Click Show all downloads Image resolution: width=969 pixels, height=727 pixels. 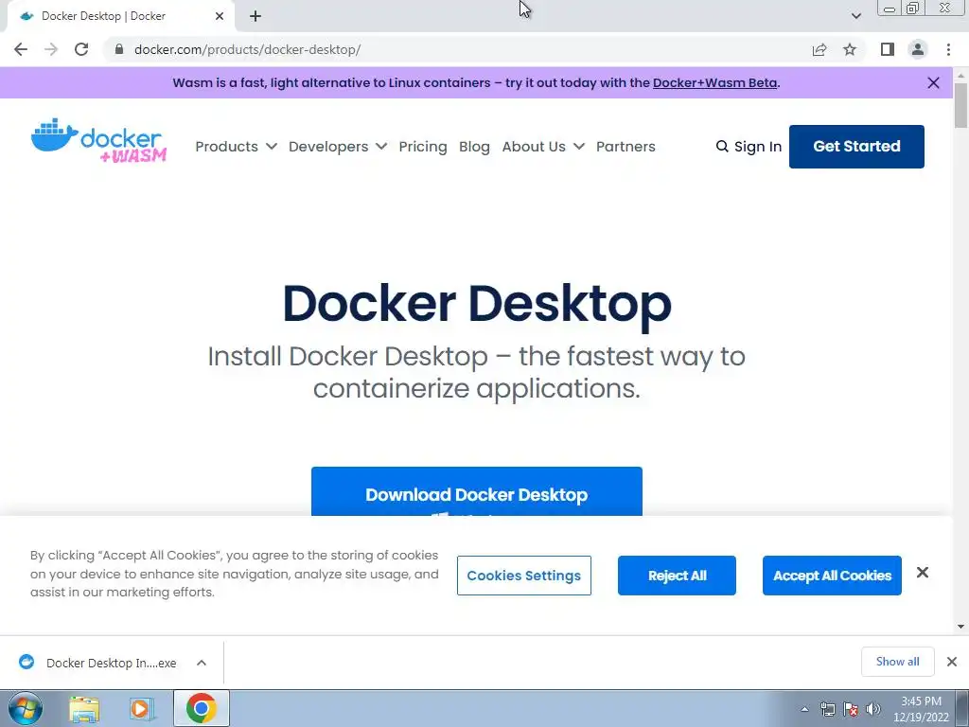[x=897, y=662]
